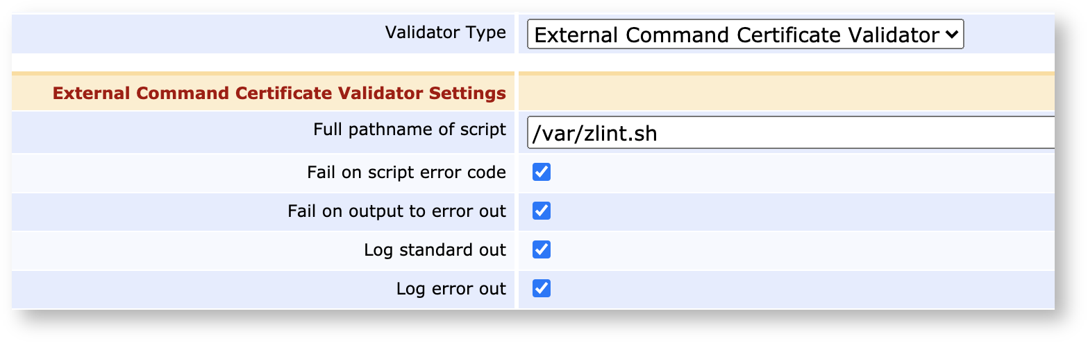Click the 'Log standard out' label text
The width and height of the screenshot is (1088, 343).
(x=435, y=250)
